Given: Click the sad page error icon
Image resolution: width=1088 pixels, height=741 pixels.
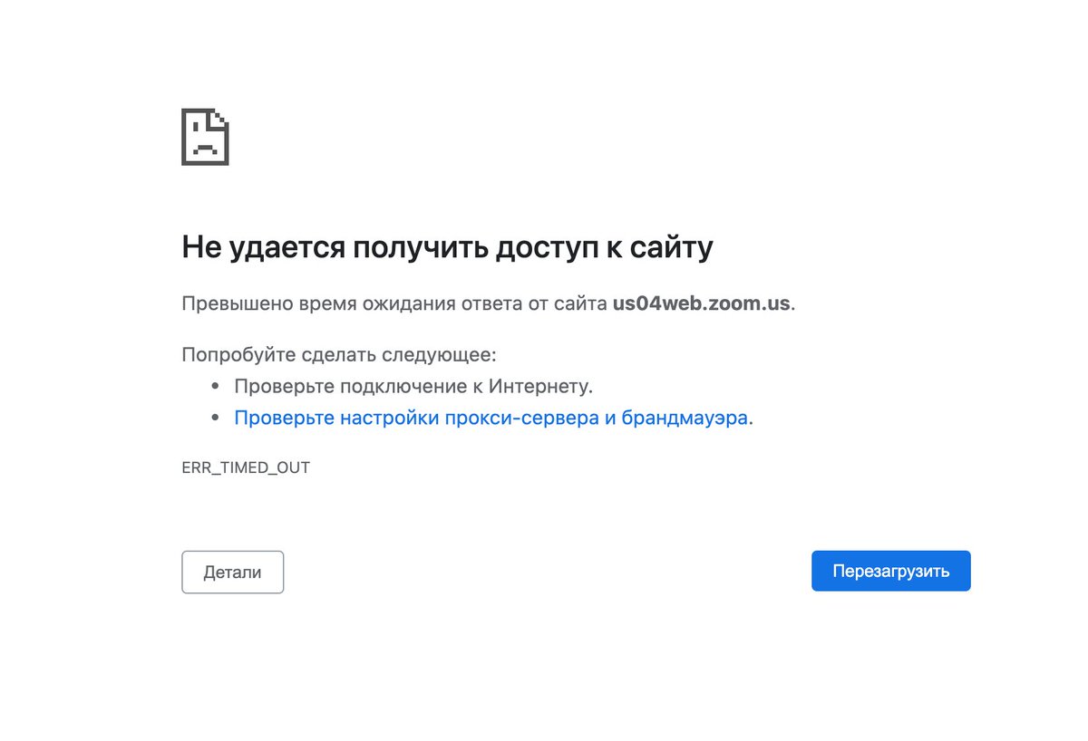Looking at the screenshot, I should point(205,137).
